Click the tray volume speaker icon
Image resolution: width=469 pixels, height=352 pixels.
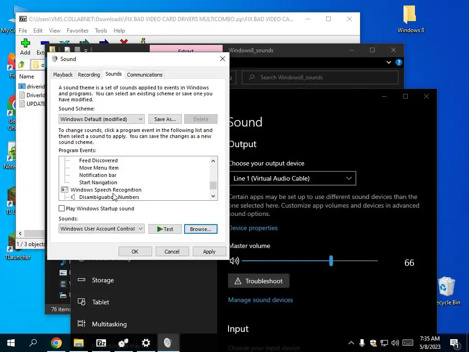pyautogui.click(x=395, y=343)
